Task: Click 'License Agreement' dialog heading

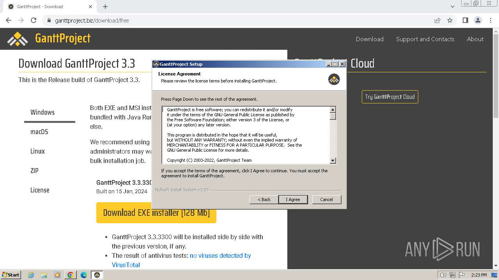Action: tap(179, 74)
